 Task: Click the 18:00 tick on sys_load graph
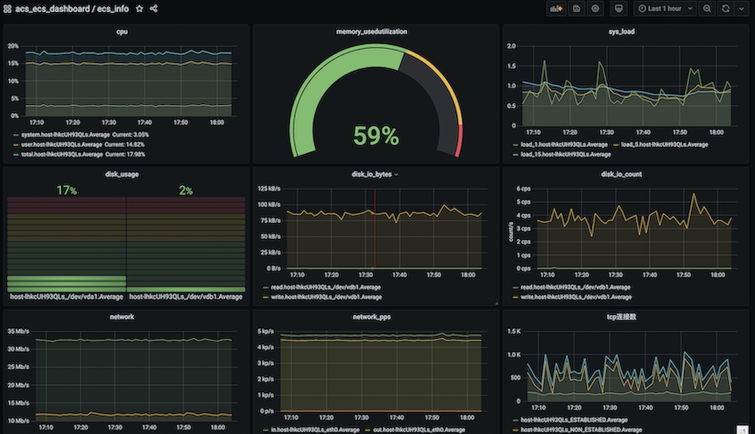point(716,132)
